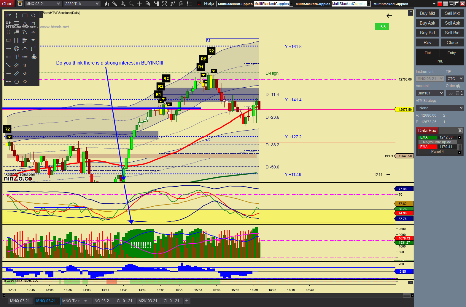Click the order quantity field showing 30
Viewport: 466px width, 307px height.
coord(451,93)
